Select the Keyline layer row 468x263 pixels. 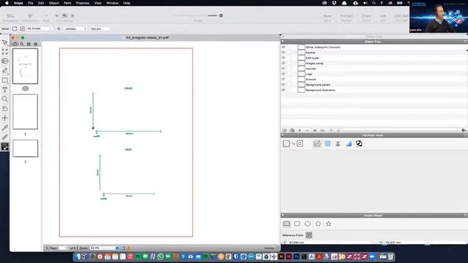click(x=374, y=53)
